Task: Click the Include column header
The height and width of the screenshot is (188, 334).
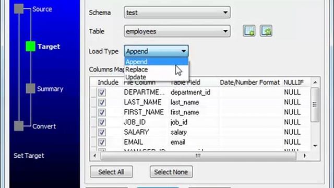Action: click(x=108, y=83)
